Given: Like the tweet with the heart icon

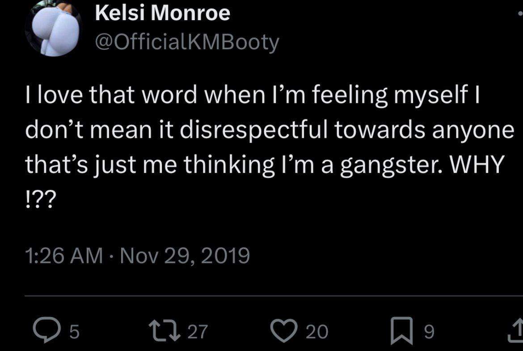Looking at the screenshot, I should [x=284, y=330].
